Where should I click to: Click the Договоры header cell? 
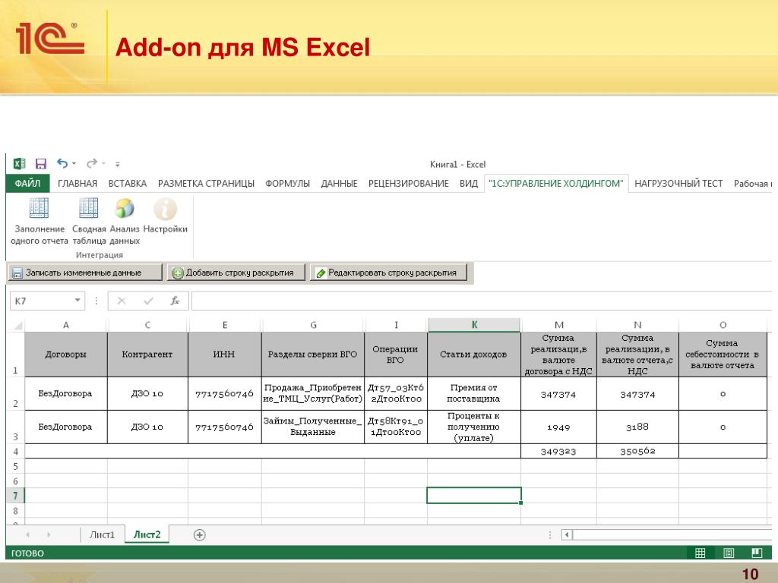pos(66,355)
